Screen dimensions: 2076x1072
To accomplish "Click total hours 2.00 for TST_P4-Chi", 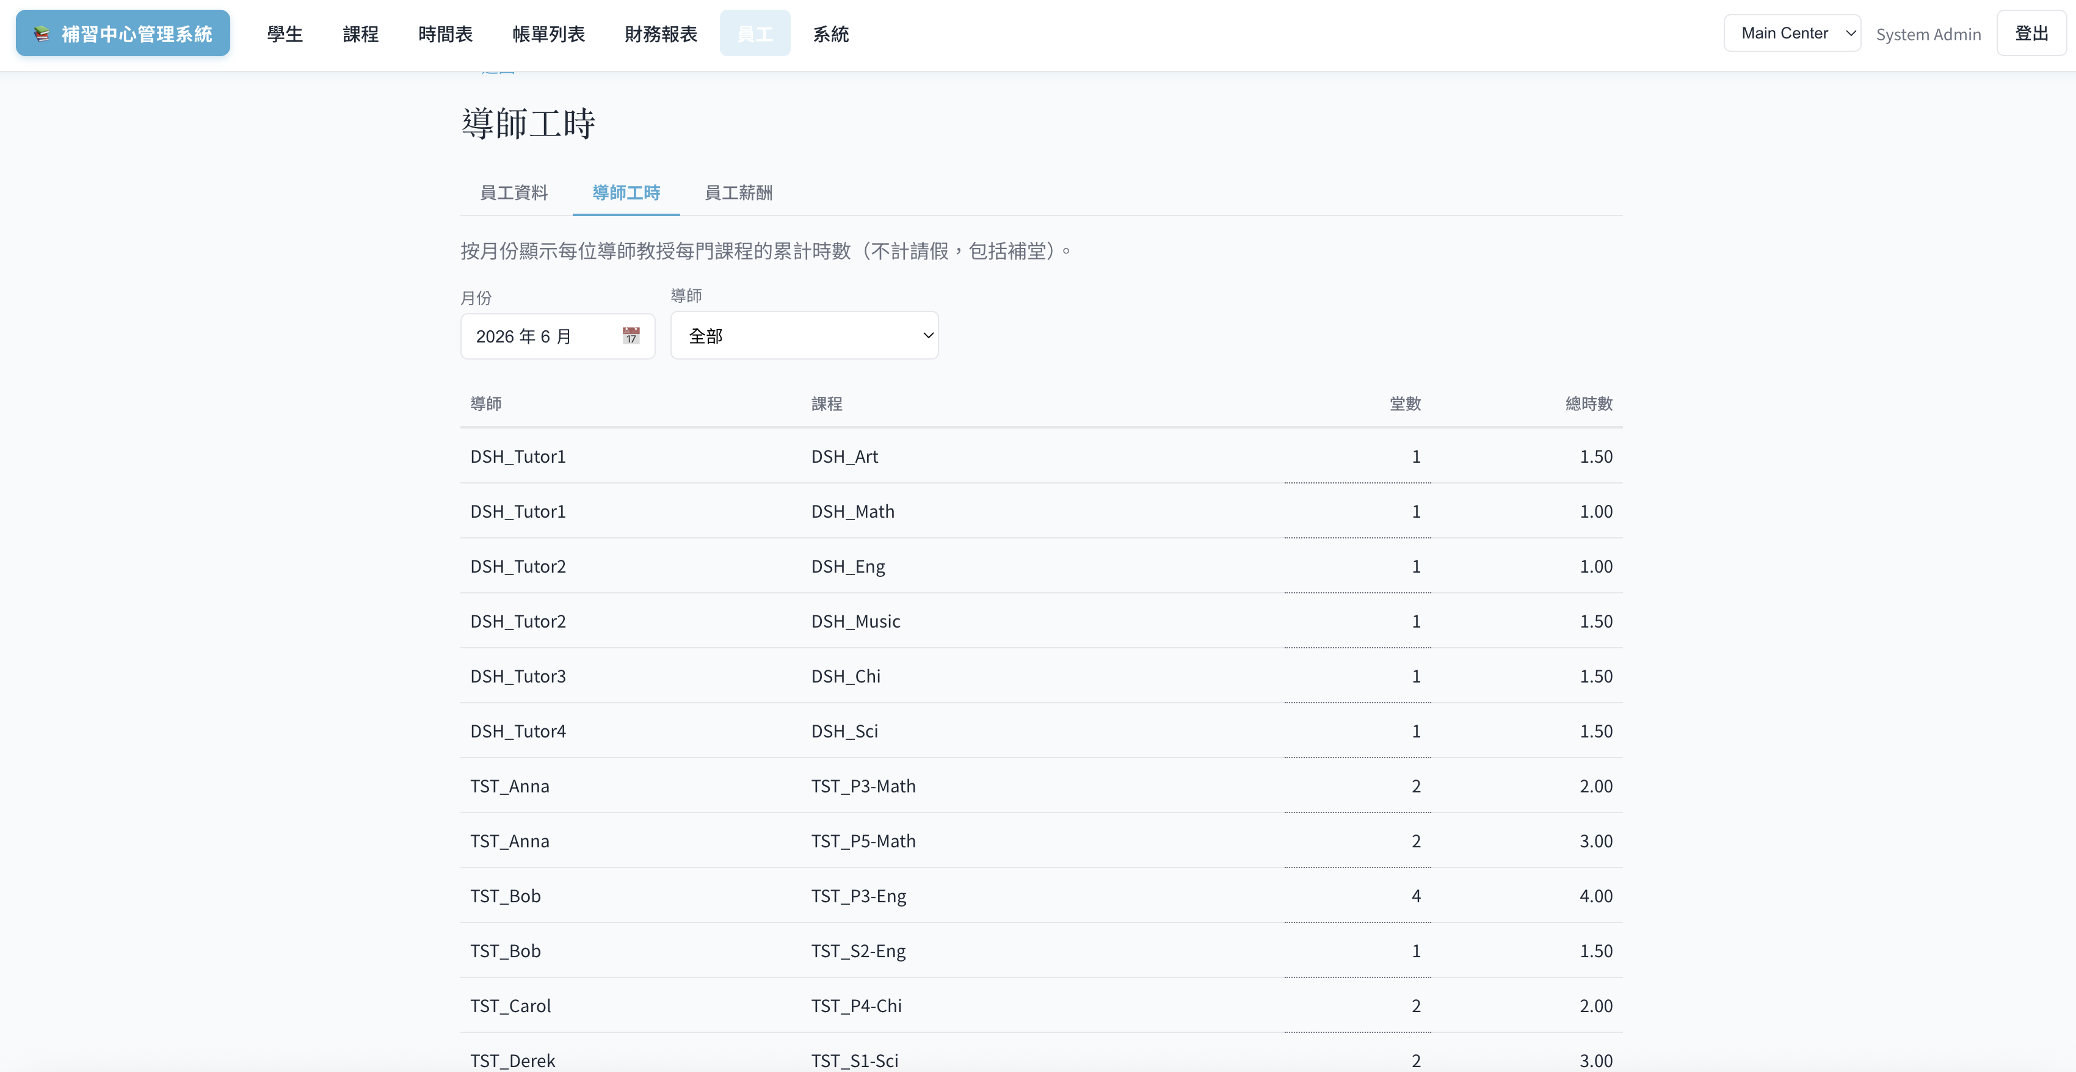I will pyautogui.click(x=1595, y=1005).
